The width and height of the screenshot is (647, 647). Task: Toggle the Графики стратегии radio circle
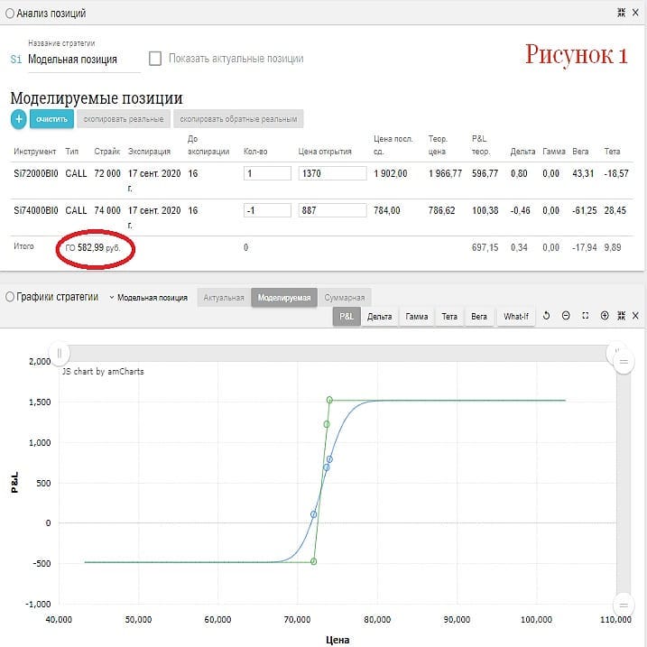(x=10, y=297)
